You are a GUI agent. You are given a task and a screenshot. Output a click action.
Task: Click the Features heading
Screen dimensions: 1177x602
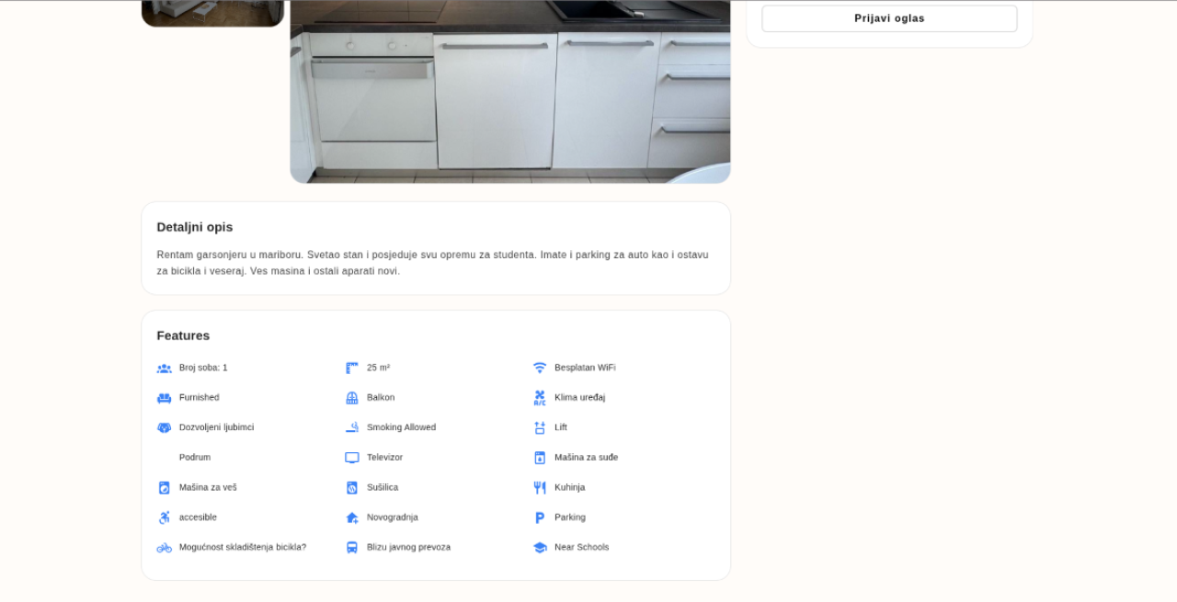pos(183,335)
